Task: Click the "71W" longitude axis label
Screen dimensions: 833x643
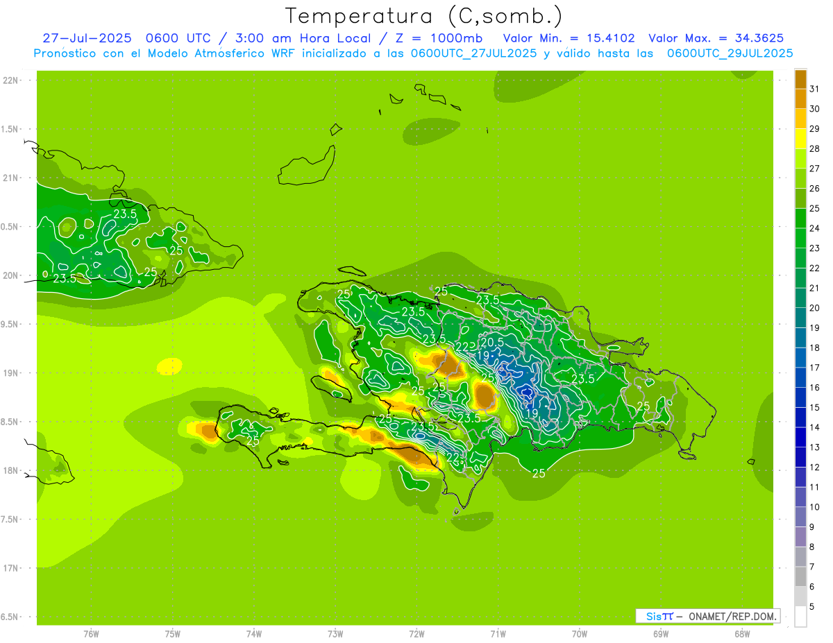Action: click(x=498, y=634)
